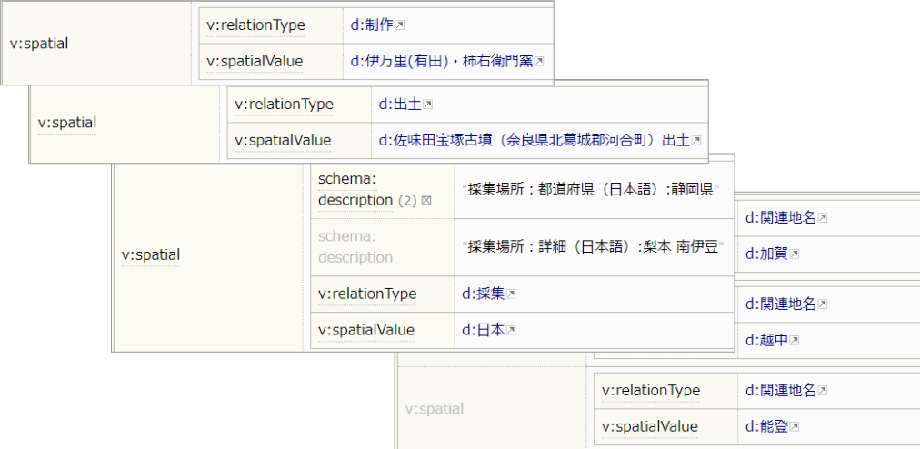Follow the d:伊万里(有田)・柿右衛門窯 link
Viewport: 920px width, 449px height.
pos(441,62)
